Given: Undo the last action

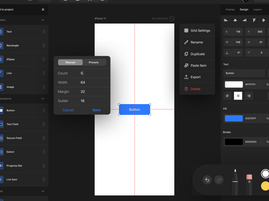Looking at the screenshot, I should pos(207,180).
